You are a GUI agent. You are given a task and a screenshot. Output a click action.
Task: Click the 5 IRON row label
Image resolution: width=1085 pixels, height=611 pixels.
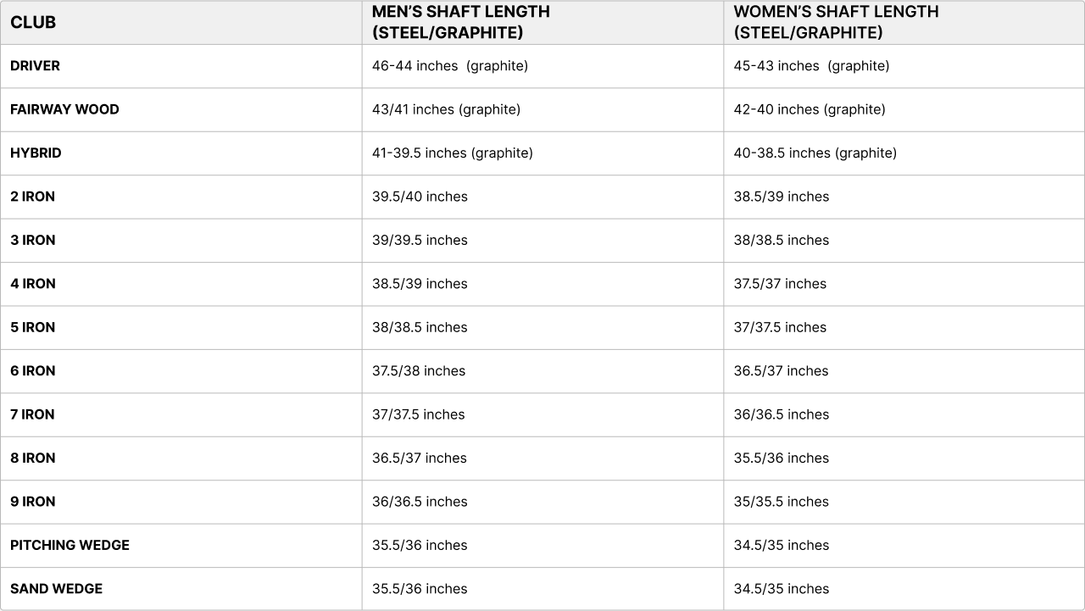coord(32,328)
